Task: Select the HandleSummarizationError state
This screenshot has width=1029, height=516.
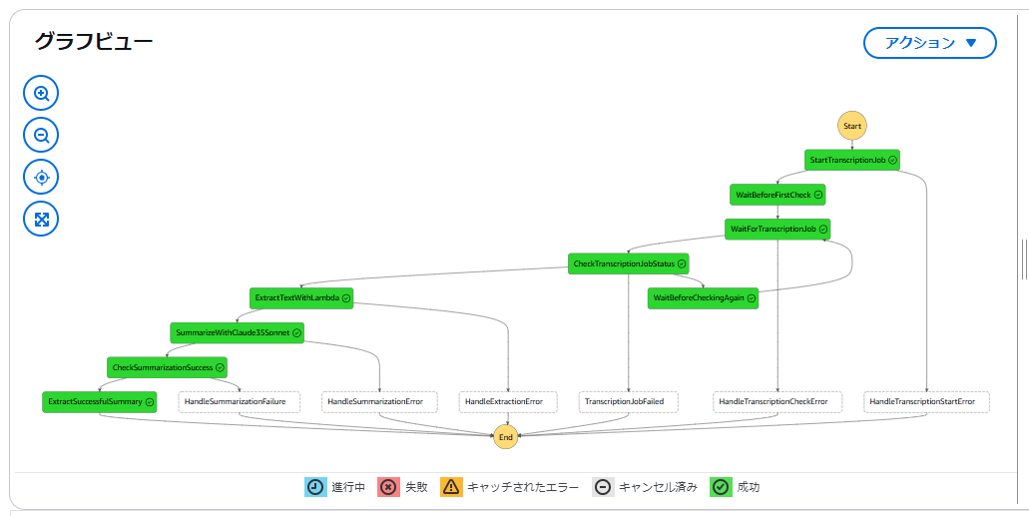Action: (x=380, y=402)
